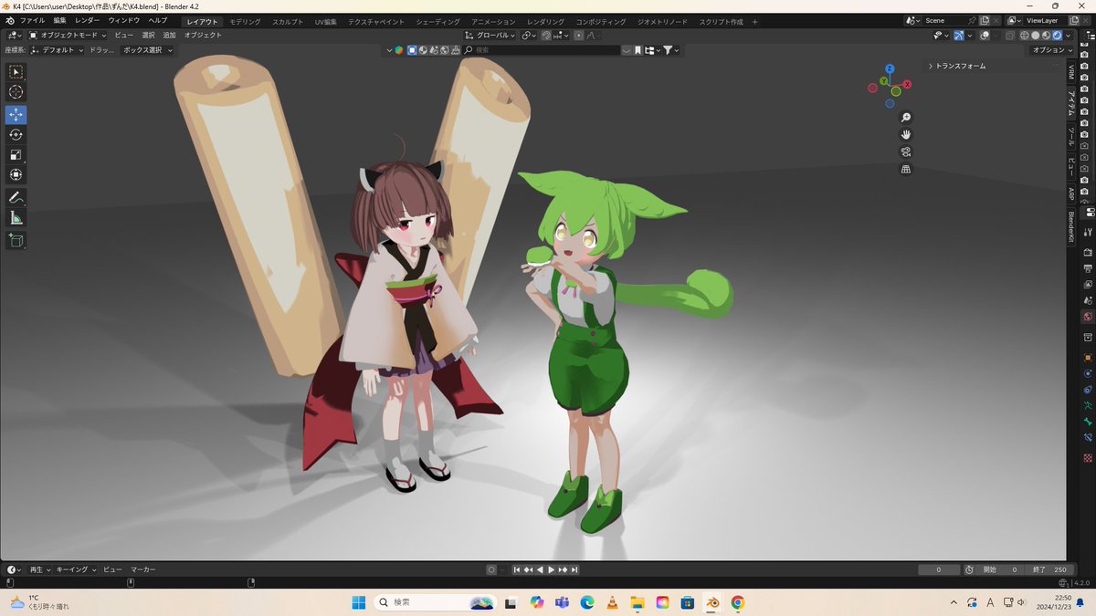The width and height of the screenshot is (1096, 616).
Task: Activate the Move tool
Action: click(x=16, y=115)
